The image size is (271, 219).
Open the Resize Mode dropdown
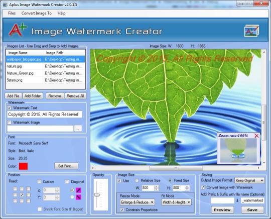point(138,202)
